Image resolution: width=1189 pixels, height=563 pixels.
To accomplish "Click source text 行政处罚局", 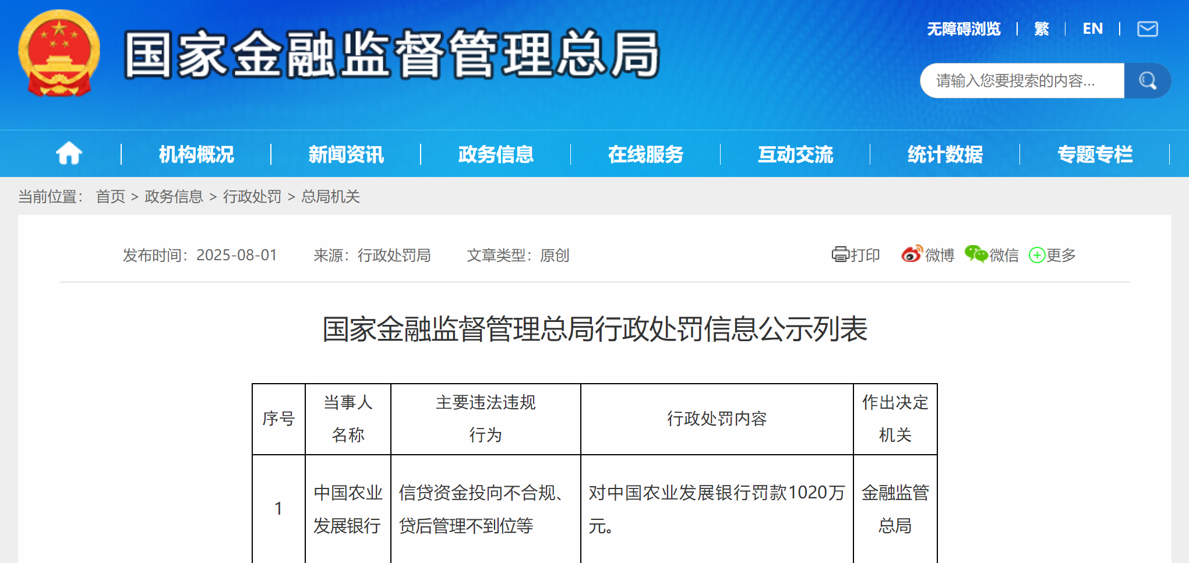I will (394, 255).
